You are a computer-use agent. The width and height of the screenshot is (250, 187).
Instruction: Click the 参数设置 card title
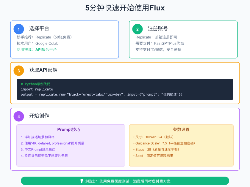[x=181, y=129]
